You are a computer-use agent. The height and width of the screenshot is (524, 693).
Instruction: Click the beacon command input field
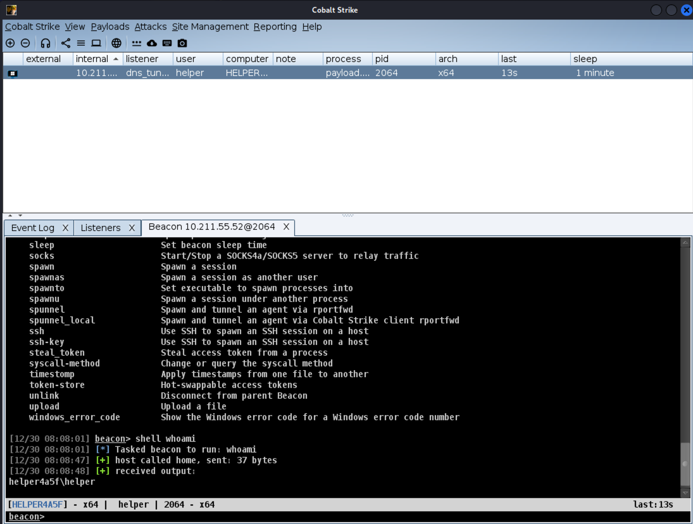[348, 516]
